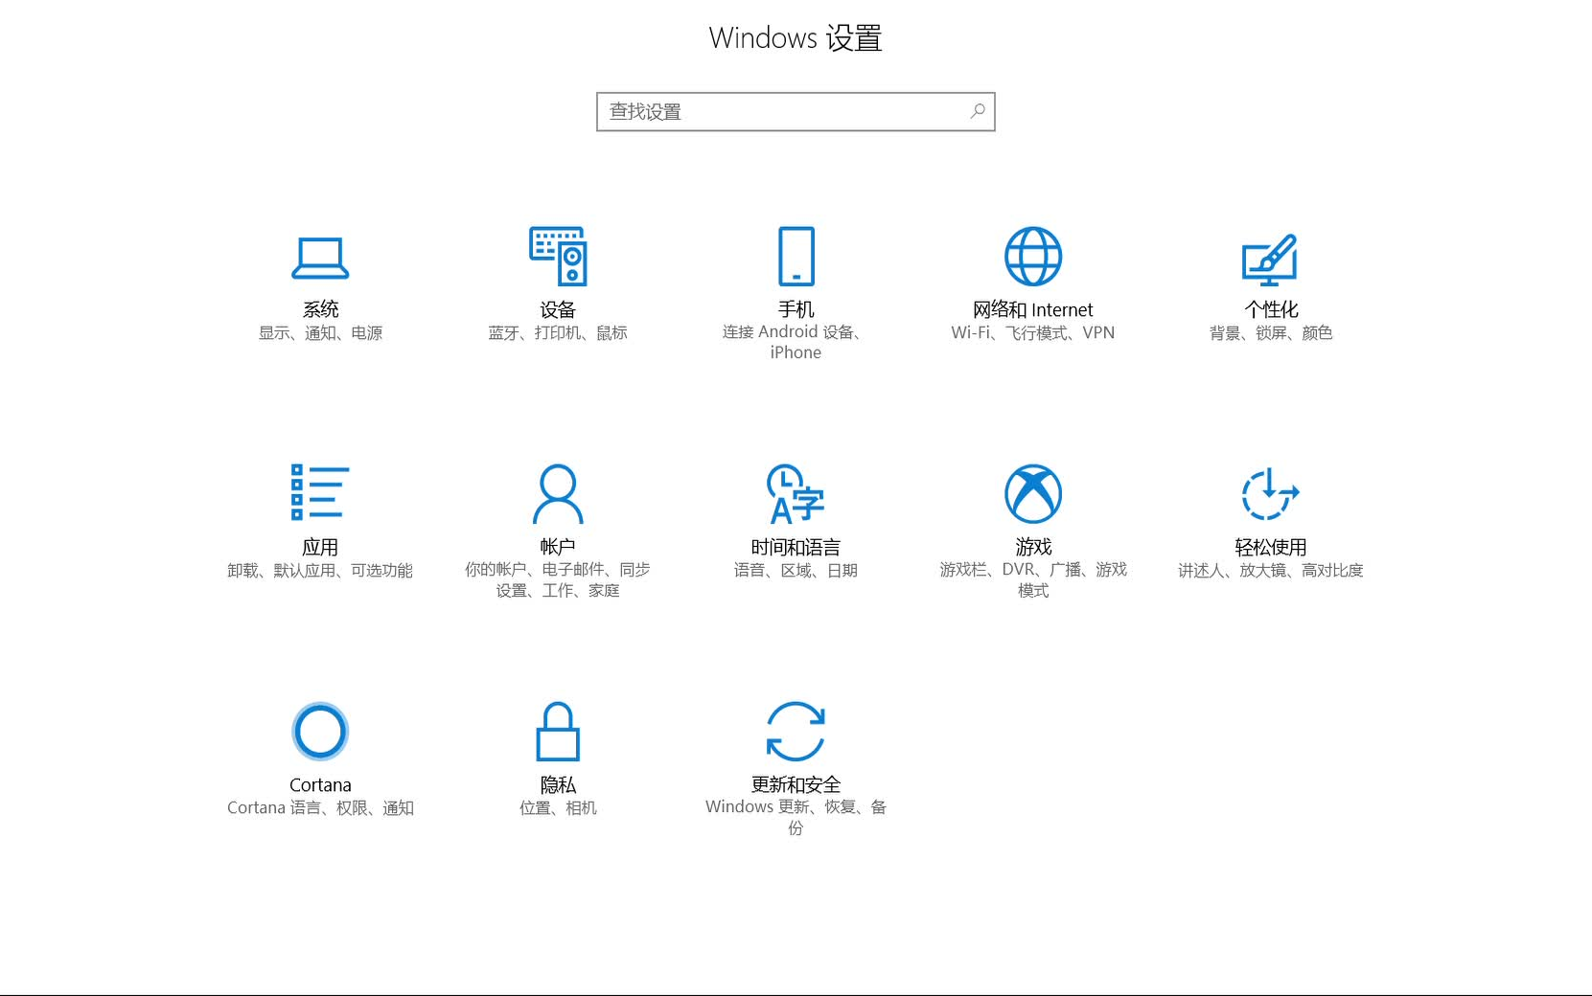Viewport: 1592px width, 996px height.
Task: Click the 显示、通知、电源 description
Action: (320, 333)
